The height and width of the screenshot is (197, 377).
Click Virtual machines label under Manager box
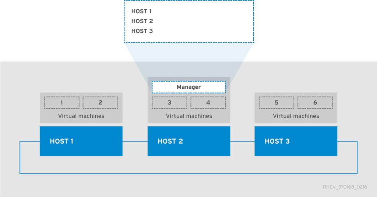coord(189,116)
